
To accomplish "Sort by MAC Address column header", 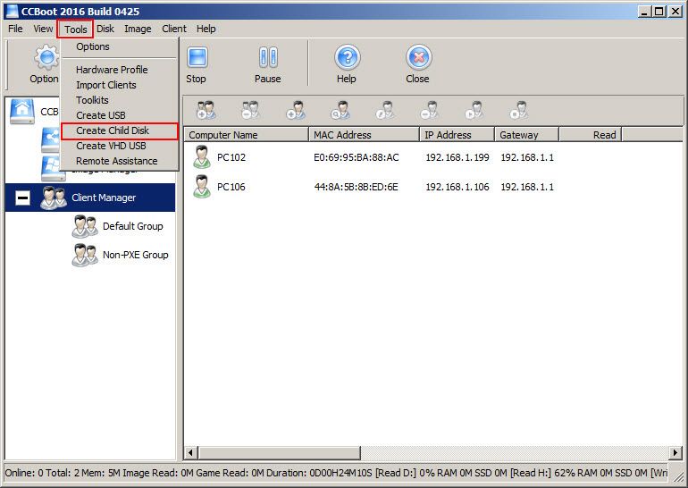I will pos(364,135).
